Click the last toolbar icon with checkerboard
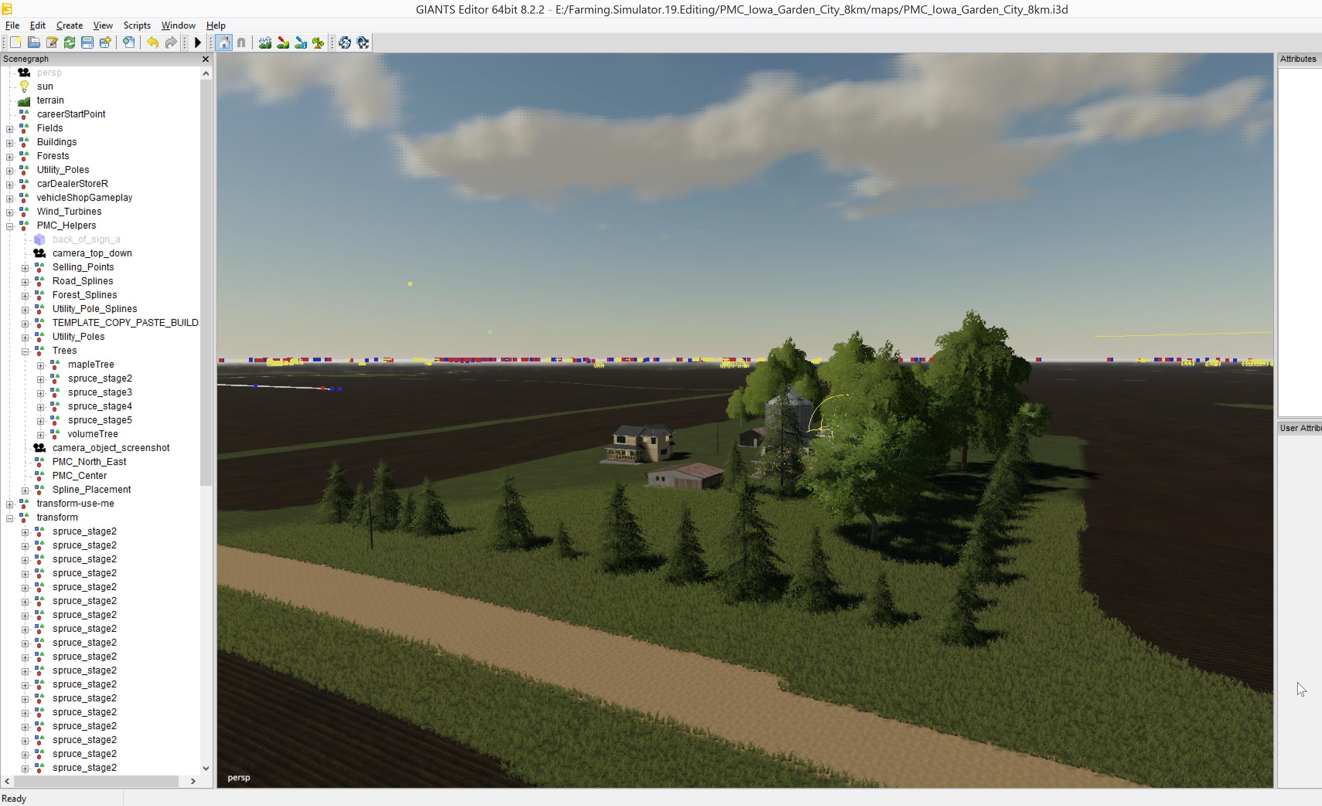The image size is (1322, 806). click(363, 42)
